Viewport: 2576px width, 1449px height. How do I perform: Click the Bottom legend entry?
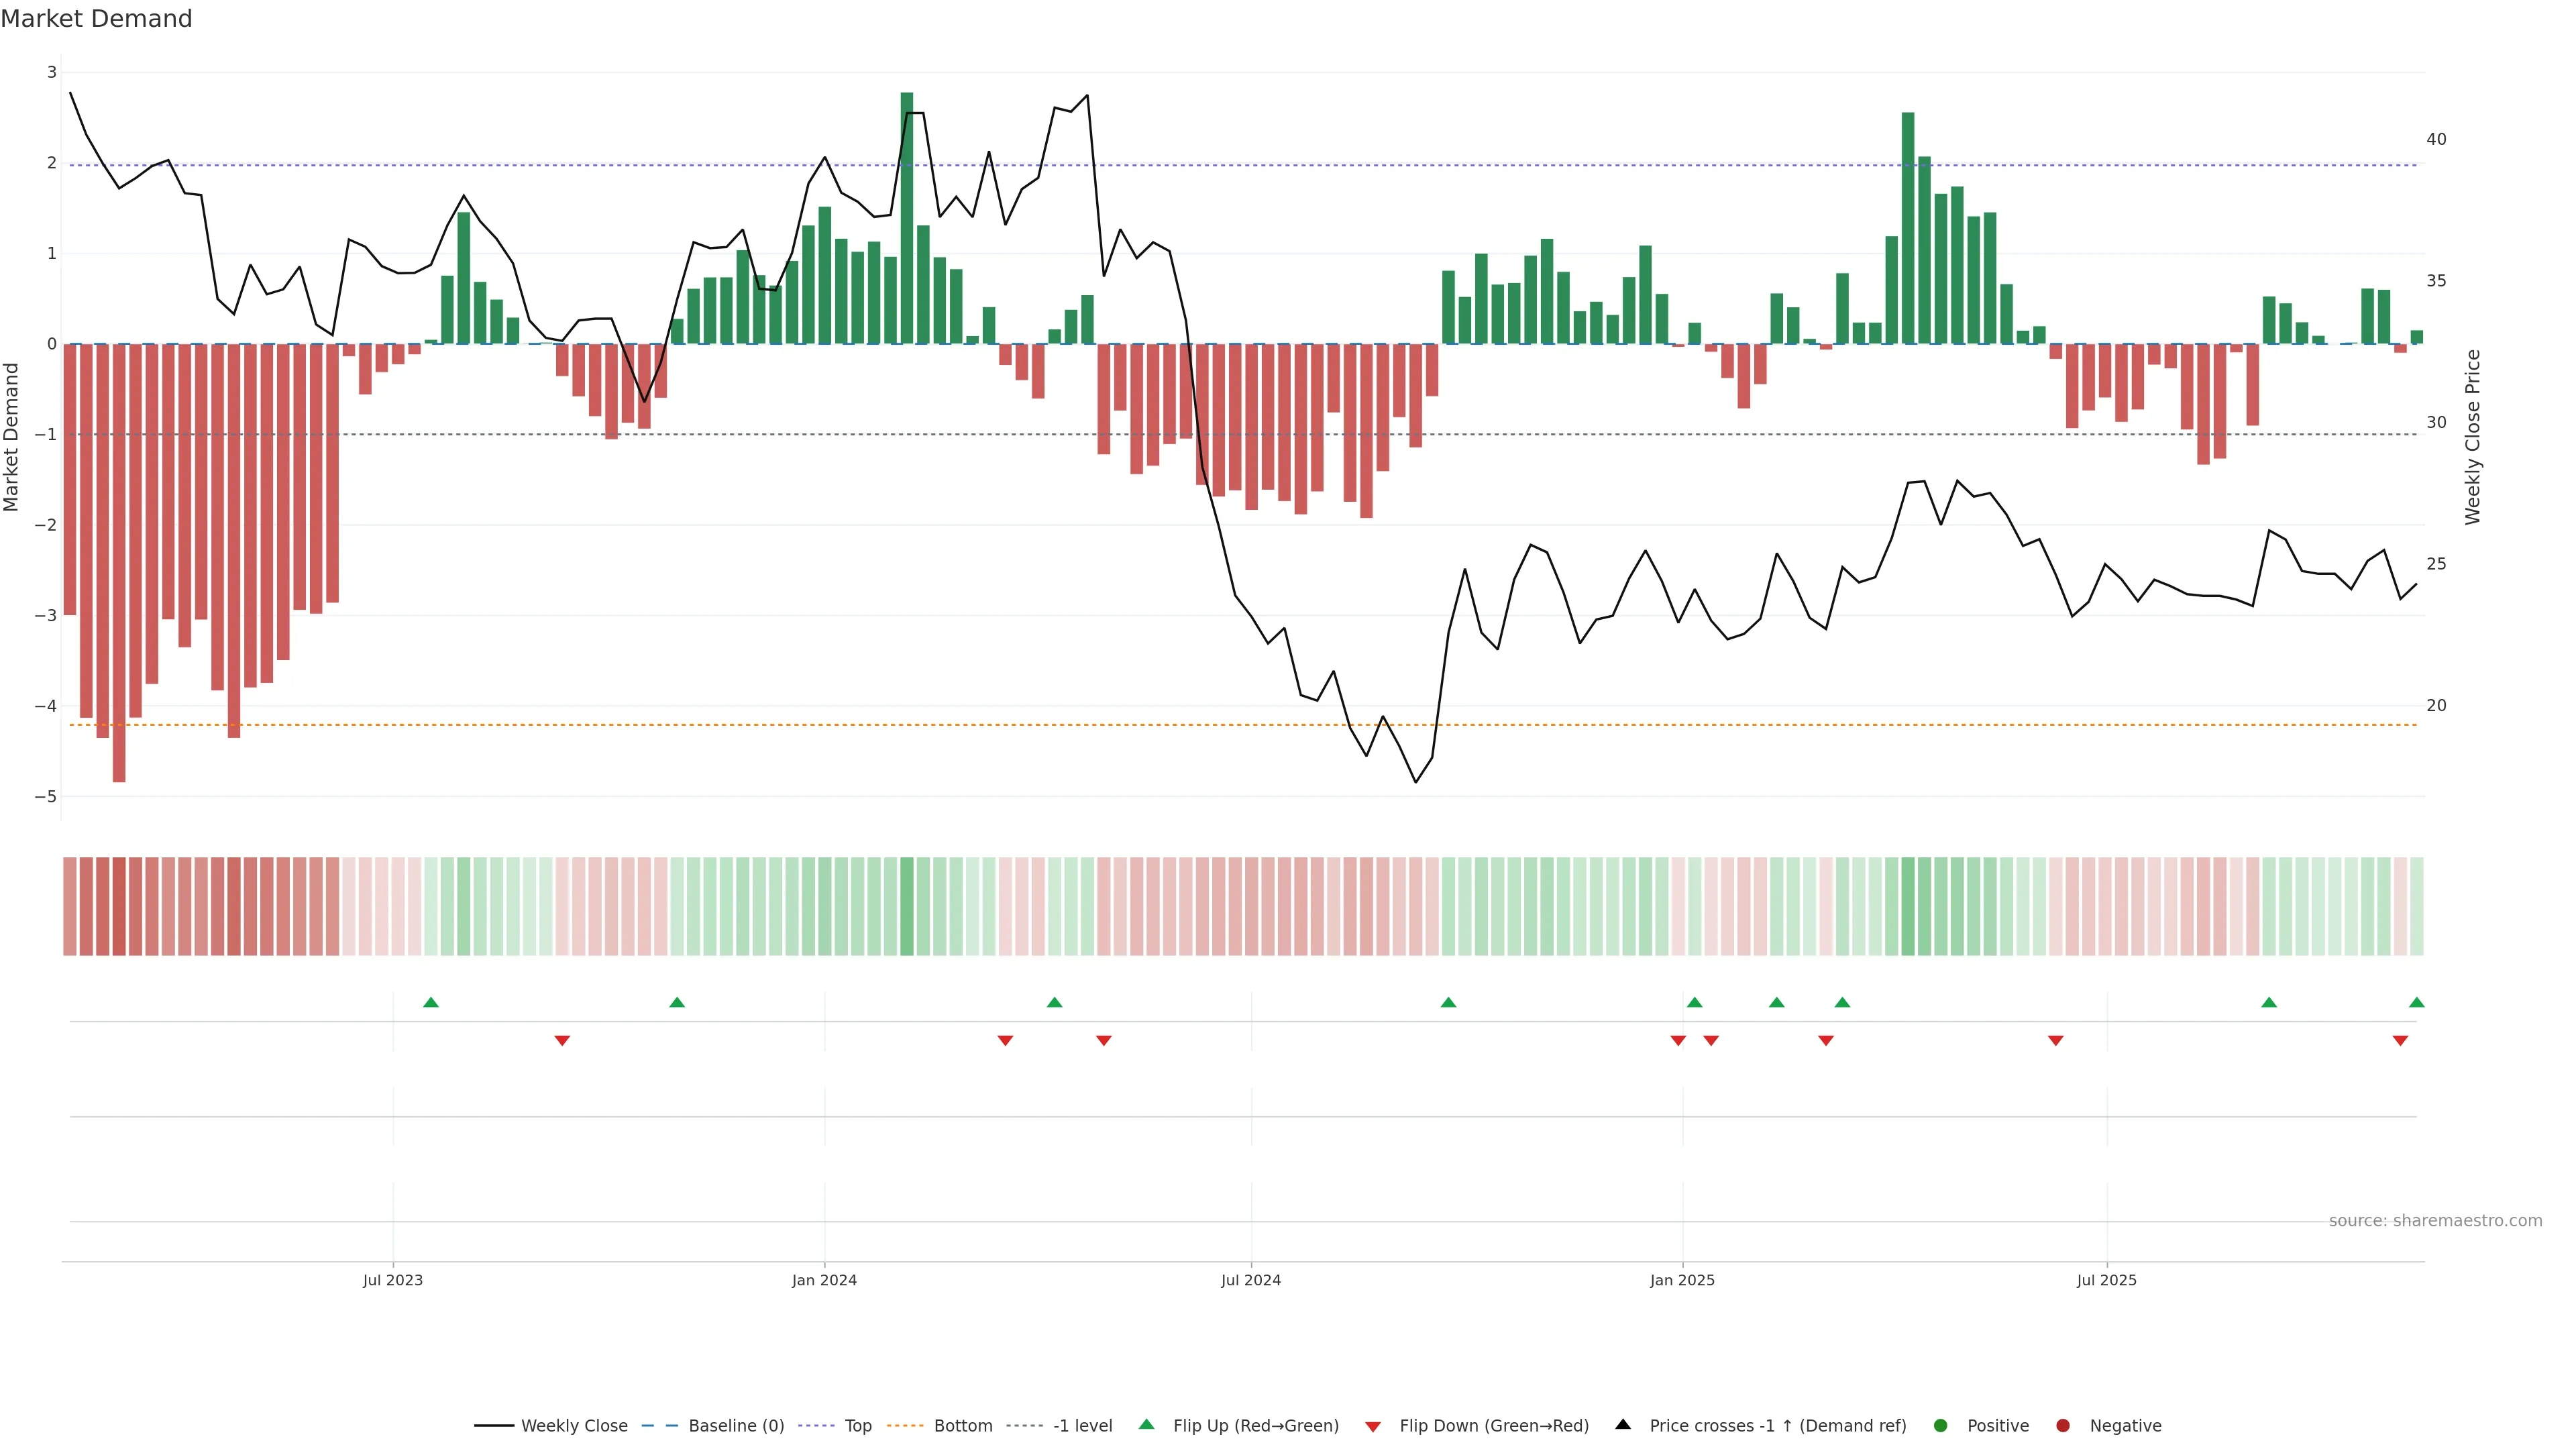962,1425
